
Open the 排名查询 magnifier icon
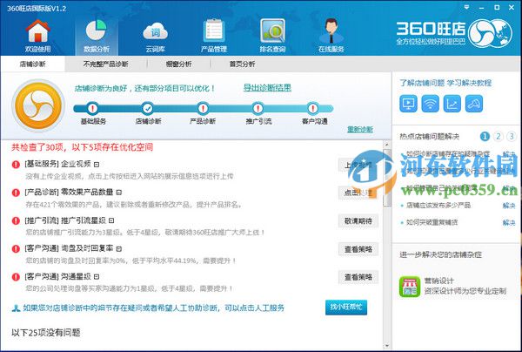[x=272, y=30]
